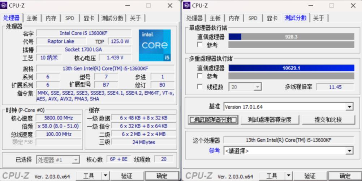
Task: Click 确定 button in right window
Action: 345,176
